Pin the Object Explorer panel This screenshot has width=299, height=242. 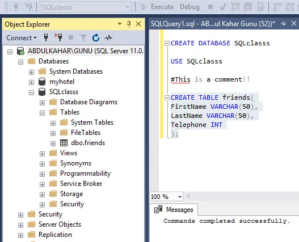(129, 24)
